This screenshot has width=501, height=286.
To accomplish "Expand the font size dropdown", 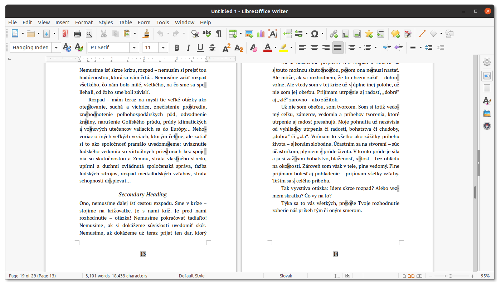I will pos(163,48).
